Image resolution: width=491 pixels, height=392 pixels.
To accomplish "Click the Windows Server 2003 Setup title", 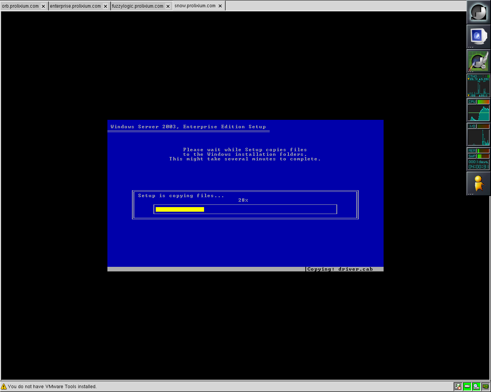I will click(188, 127).
